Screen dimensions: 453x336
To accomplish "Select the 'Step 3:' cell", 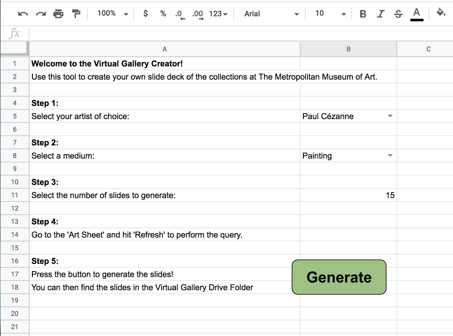I will (165, 182).
